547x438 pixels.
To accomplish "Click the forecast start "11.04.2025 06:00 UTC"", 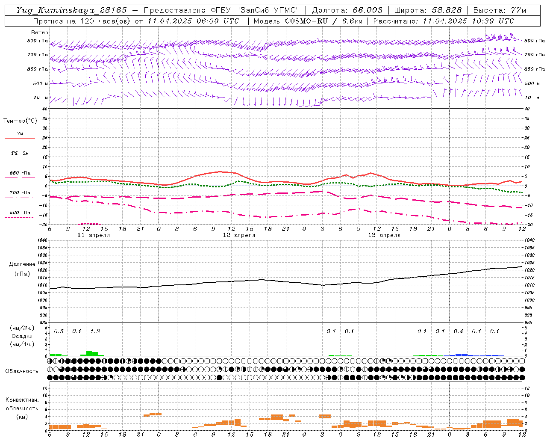I will (x=193, y=21).
